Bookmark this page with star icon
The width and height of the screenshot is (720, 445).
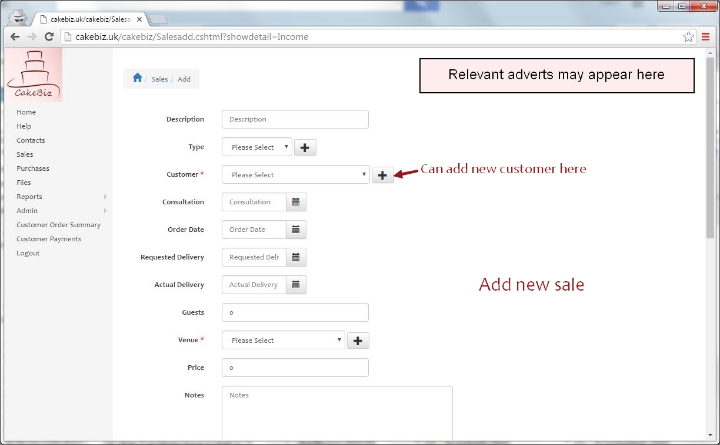point(688,37)
